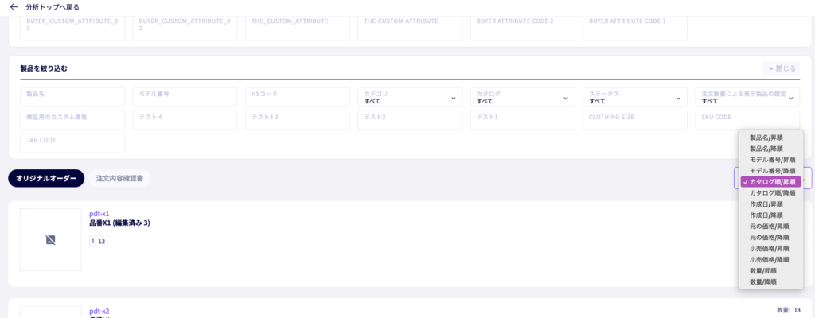
Task: Choose 作成日/降順 sort option
Action: (x=770, y=215)
